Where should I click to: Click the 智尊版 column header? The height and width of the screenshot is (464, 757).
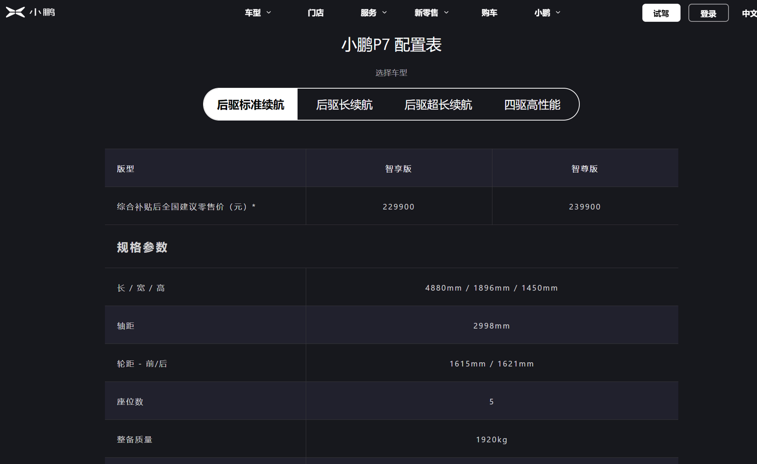click(x=585, y=169)
